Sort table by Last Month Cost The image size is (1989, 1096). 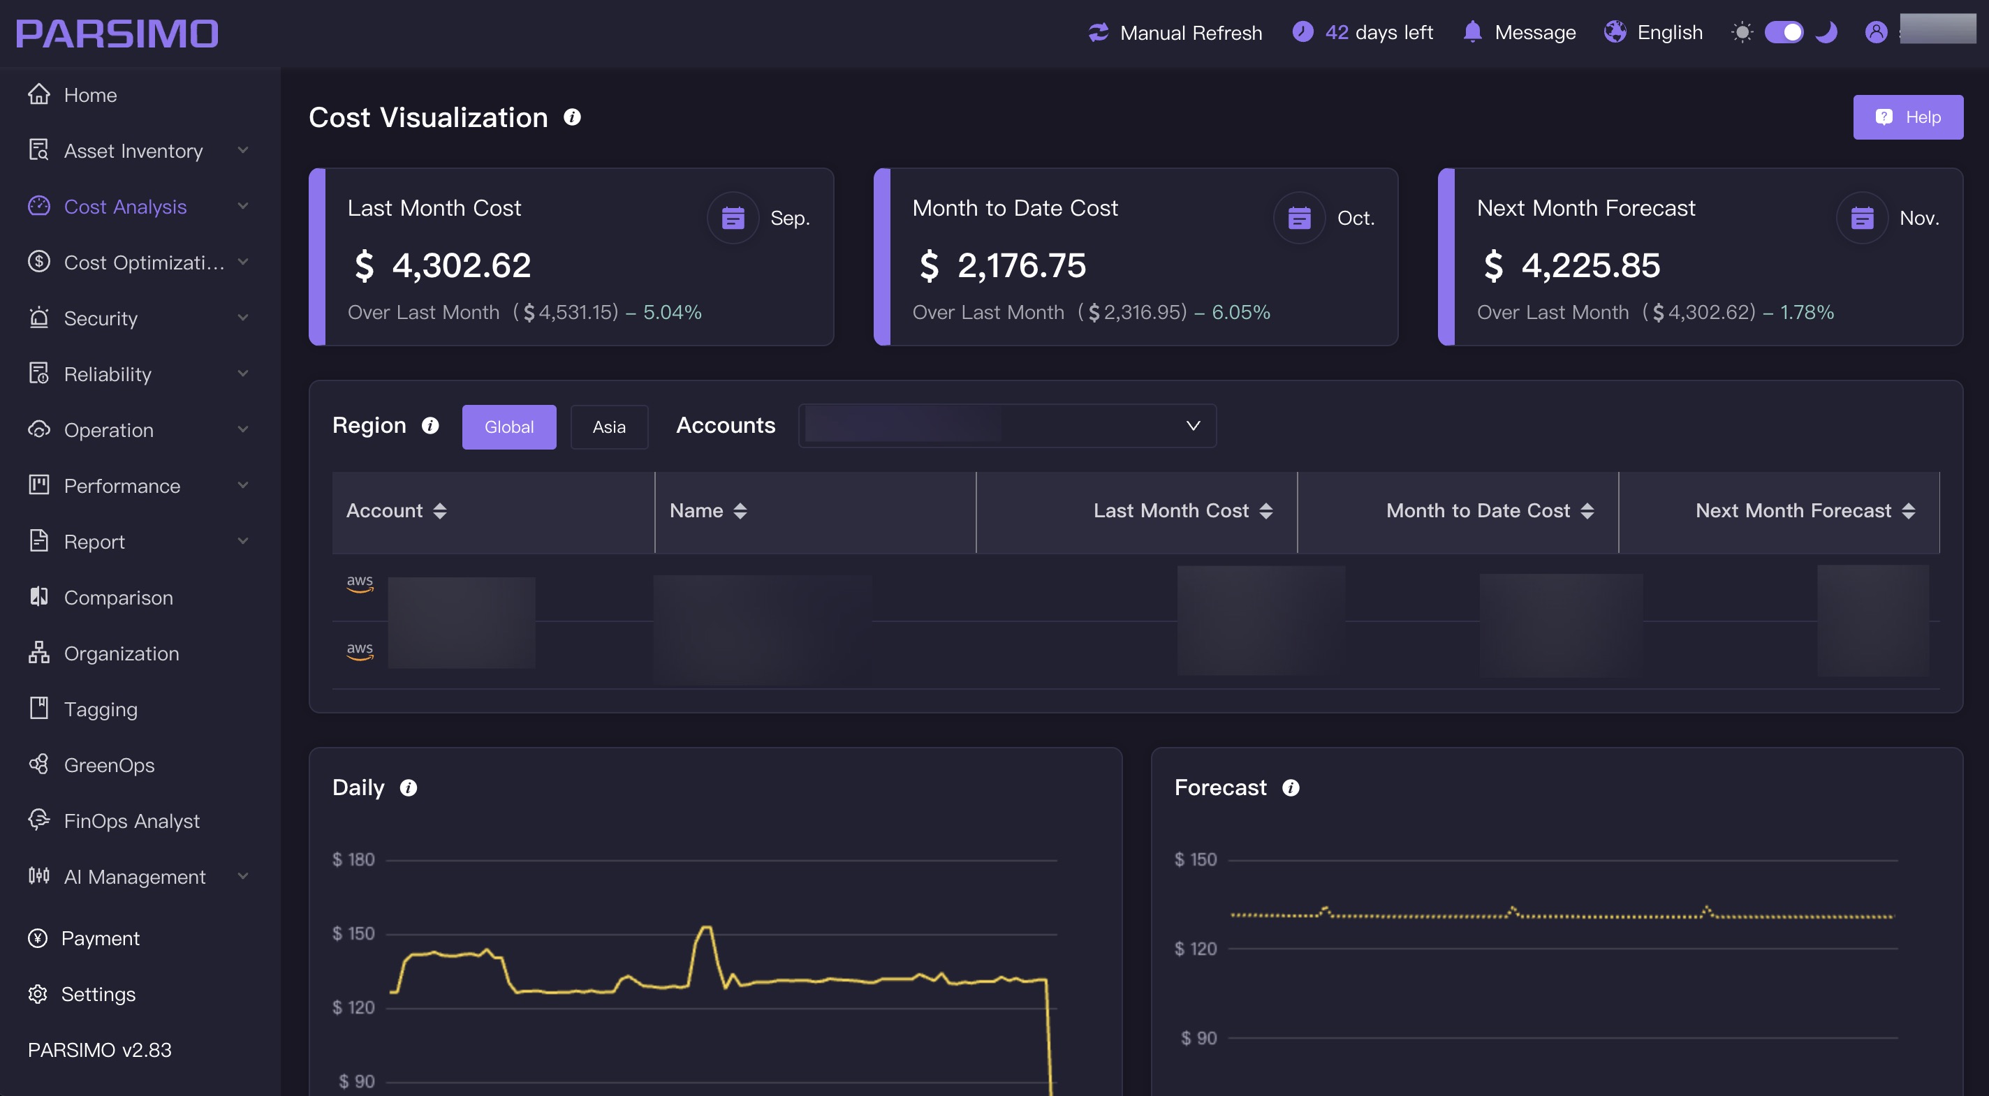click(x=1265, y=511)
